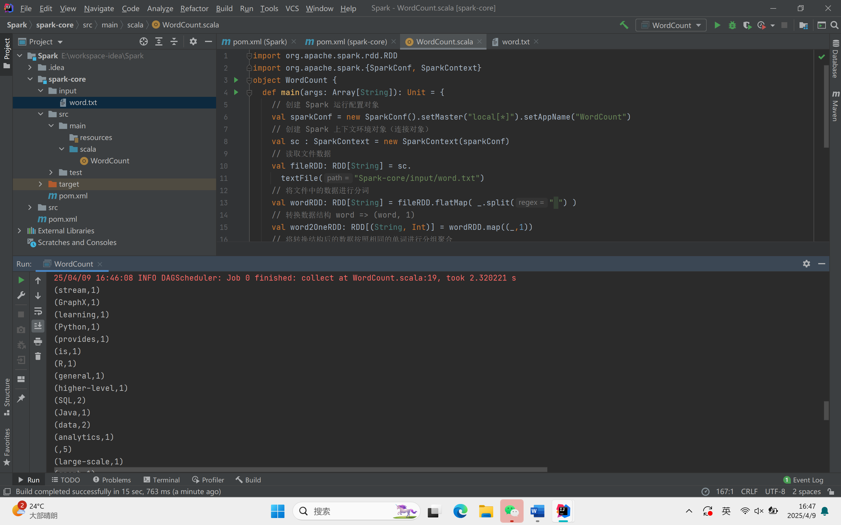This screenshot has height=525, width=841.
Task: Toggle the Database side tool window
Action: [835, 59]
